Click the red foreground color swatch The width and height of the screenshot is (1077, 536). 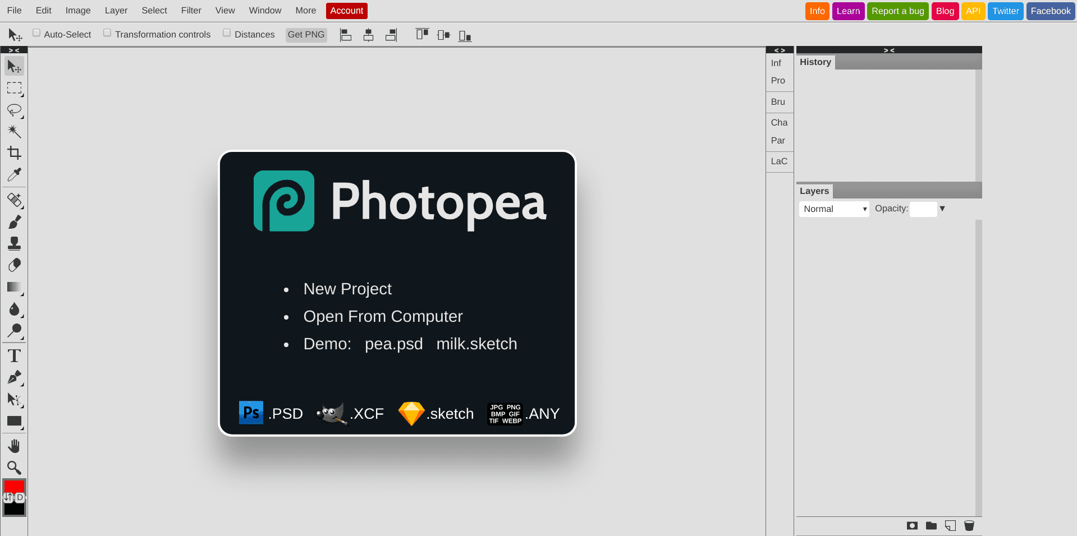click(x=14, y=486)
